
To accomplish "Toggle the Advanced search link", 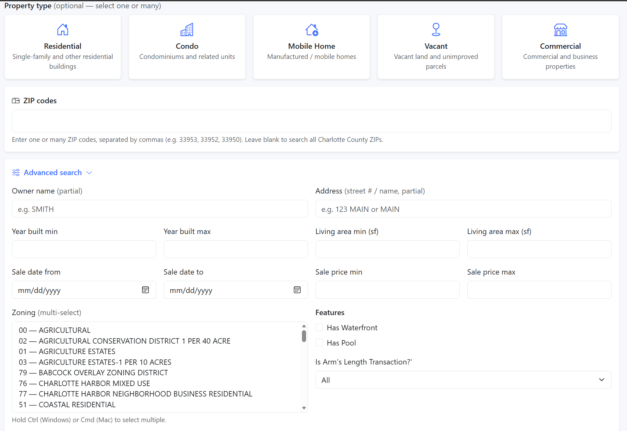I will 53,173.
